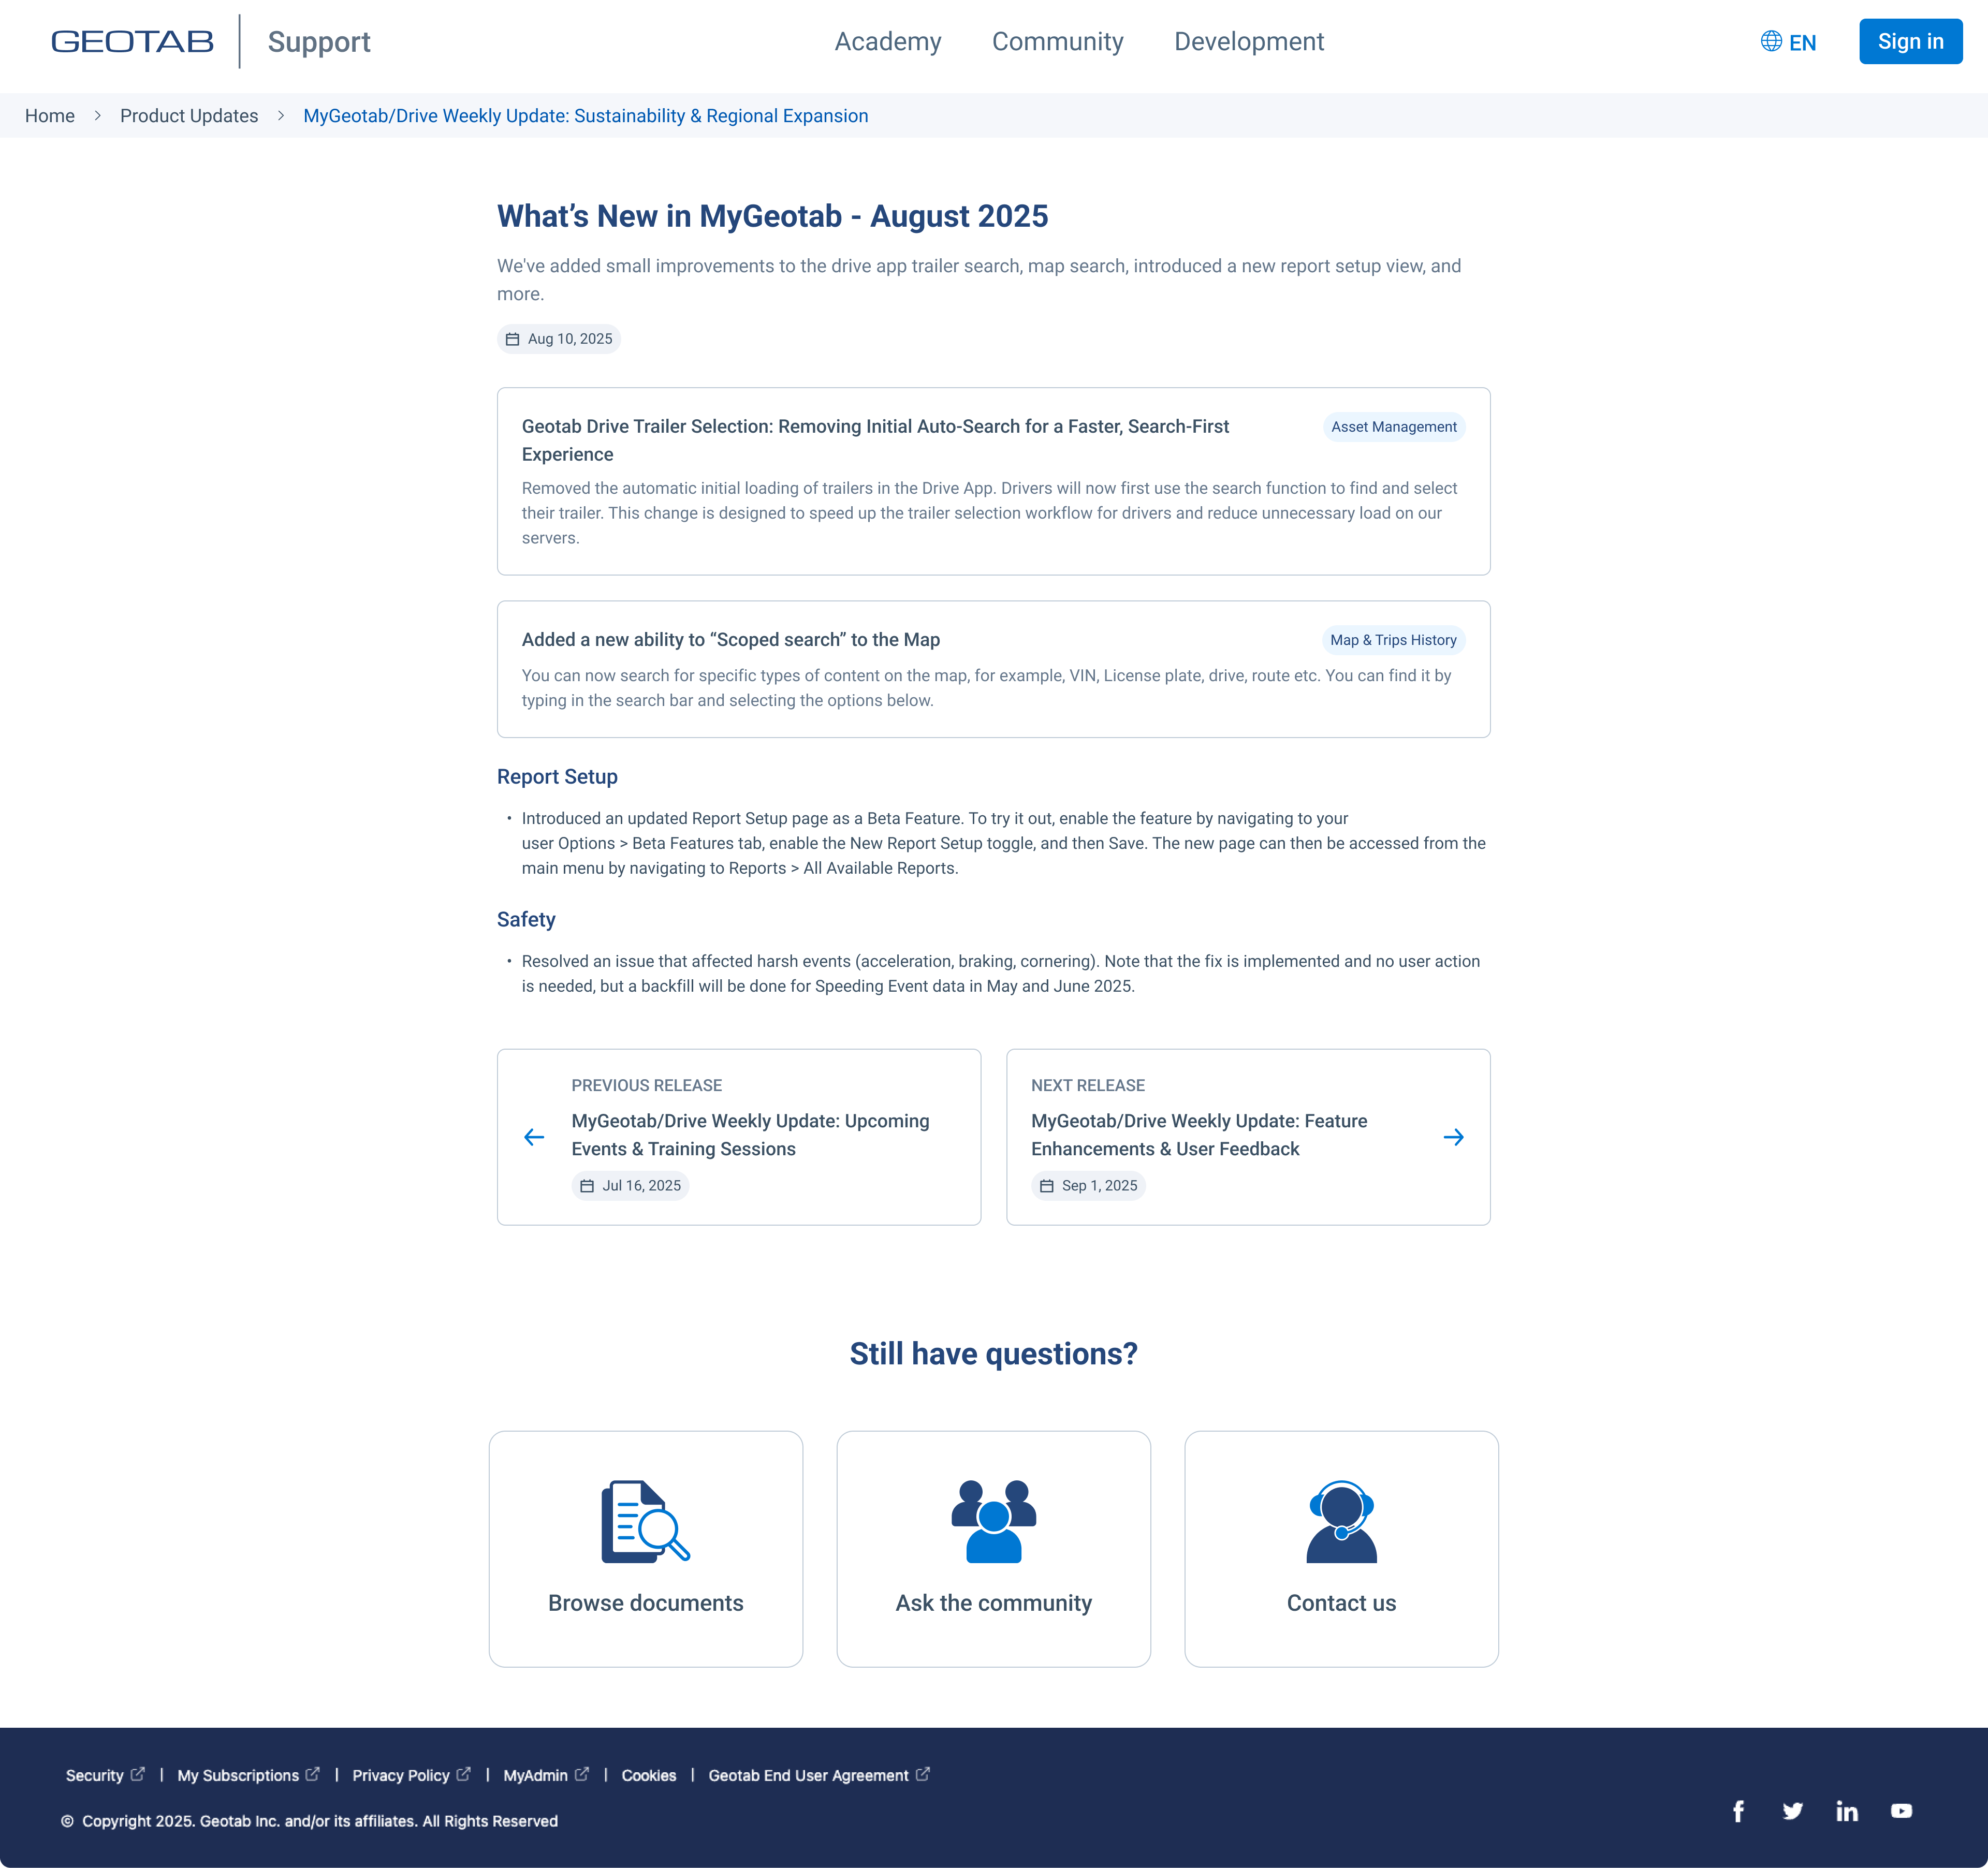Click calendar icon next to Aug 10, 2025
The height and width of the screenshot is (1868, 1988).
513,339
